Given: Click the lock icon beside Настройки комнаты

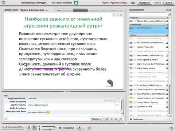Looking at the screenshot, I should (76, 3).
